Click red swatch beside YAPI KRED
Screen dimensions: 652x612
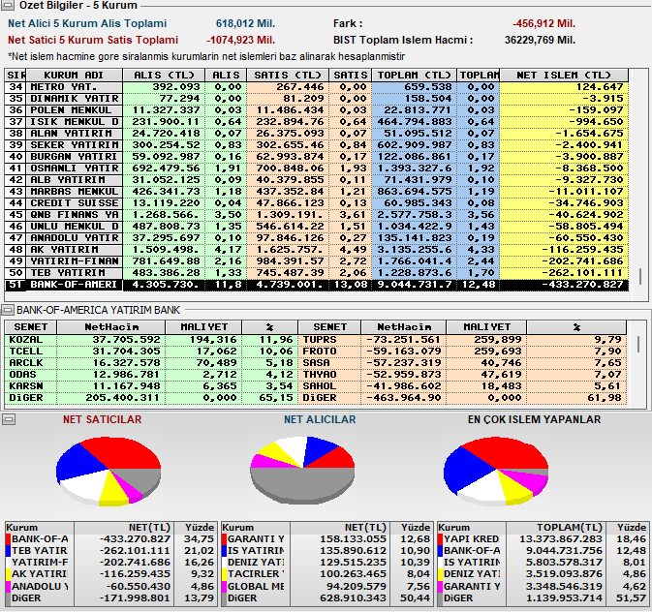click(x=440, y=539)
